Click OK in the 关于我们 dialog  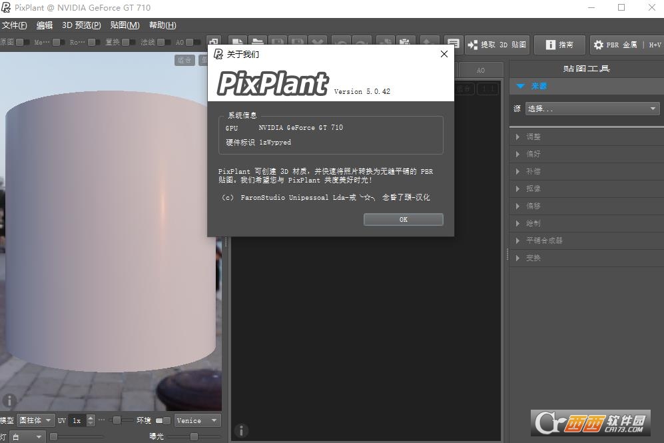(x=403, y=219)
